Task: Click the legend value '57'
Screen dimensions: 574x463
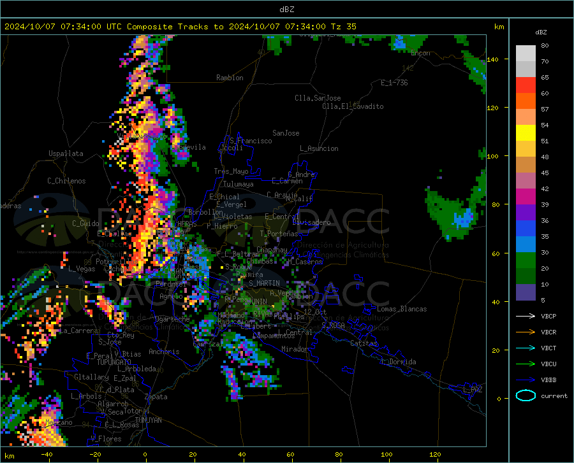Action: (x=545, y=110)
